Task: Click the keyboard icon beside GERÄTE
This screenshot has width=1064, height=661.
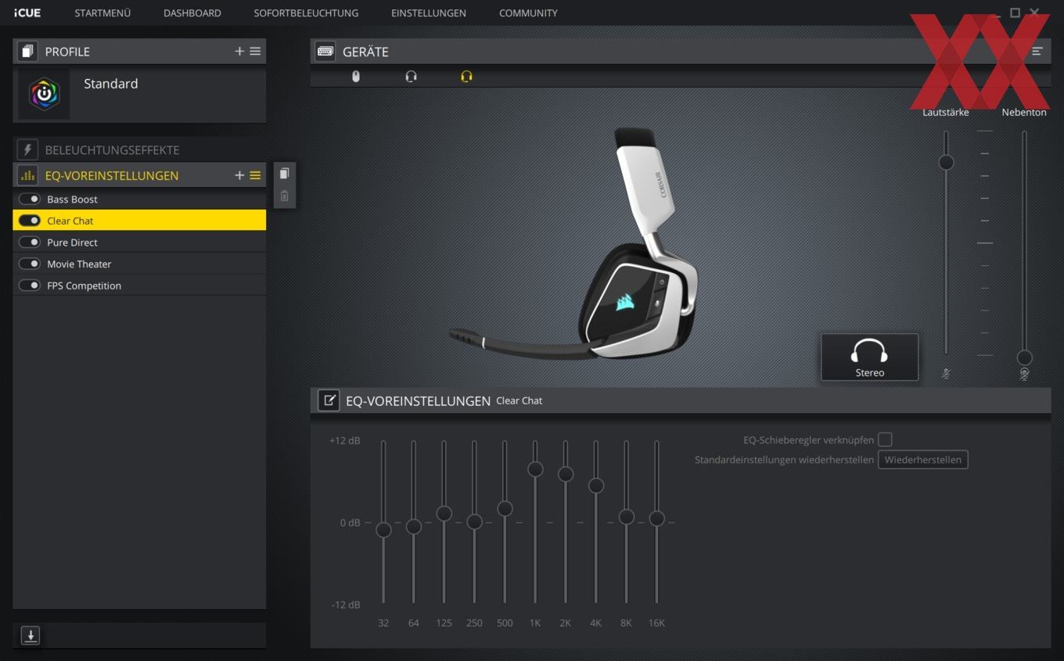Action: [325, 52]
